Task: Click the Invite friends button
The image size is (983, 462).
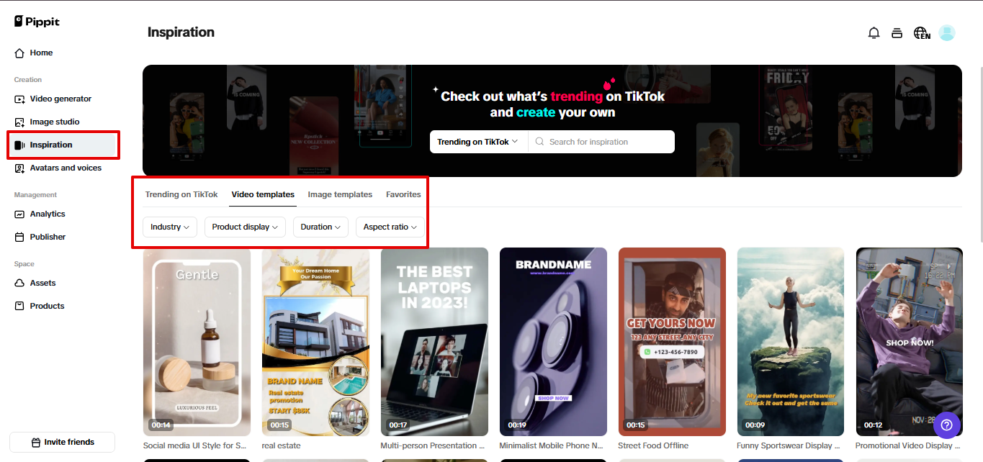Action: [x=63, y=442]
